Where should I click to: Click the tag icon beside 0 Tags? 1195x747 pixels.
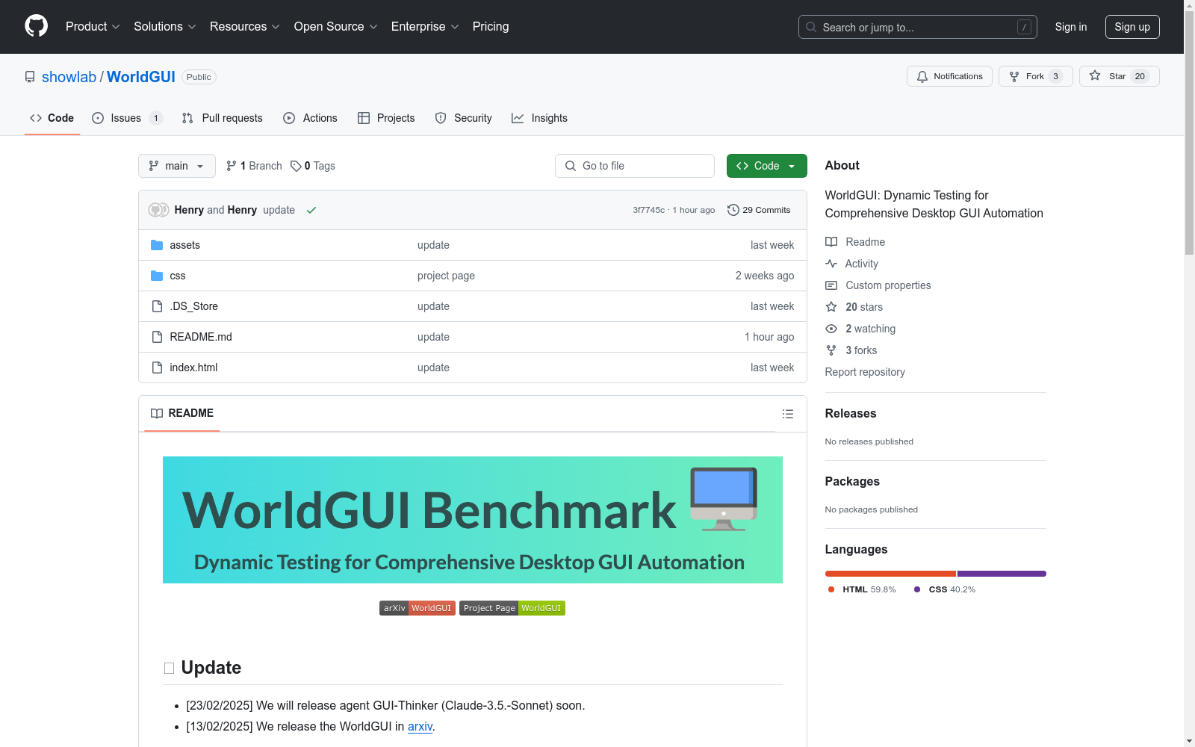coord(296,166)
